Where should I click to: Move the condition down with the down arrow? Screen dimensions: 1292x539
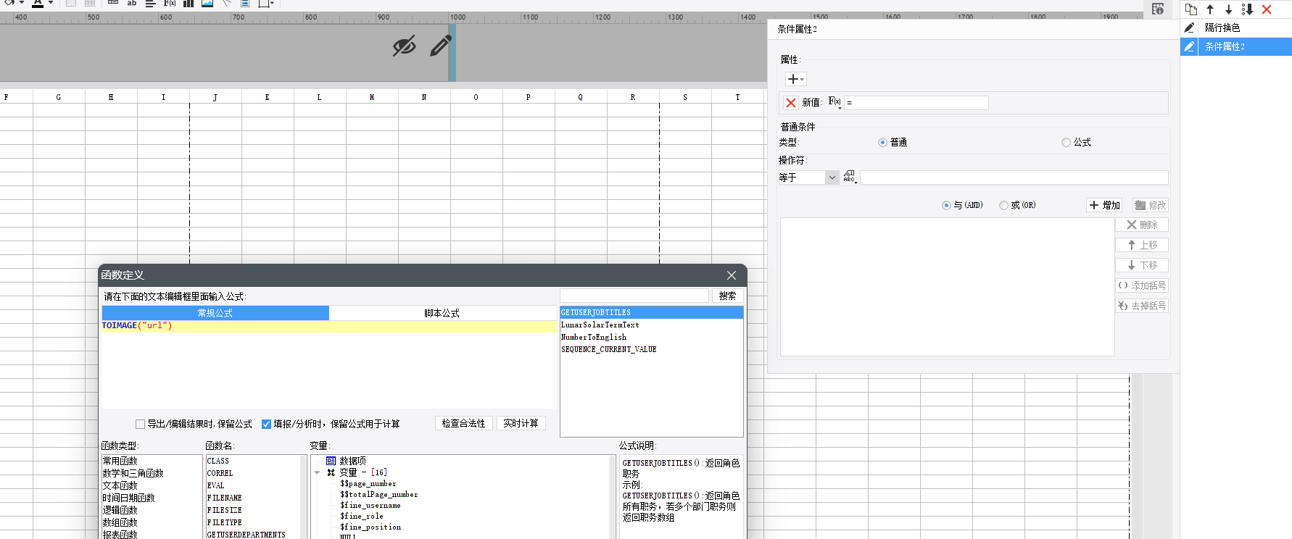[x=1228, y=9]
